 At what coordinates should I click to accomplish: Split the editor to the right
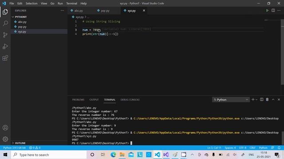point(273,11)
